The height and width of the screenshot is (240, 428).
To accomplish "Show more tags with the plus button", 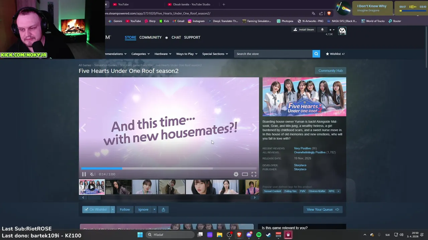I will pos(338,191).
